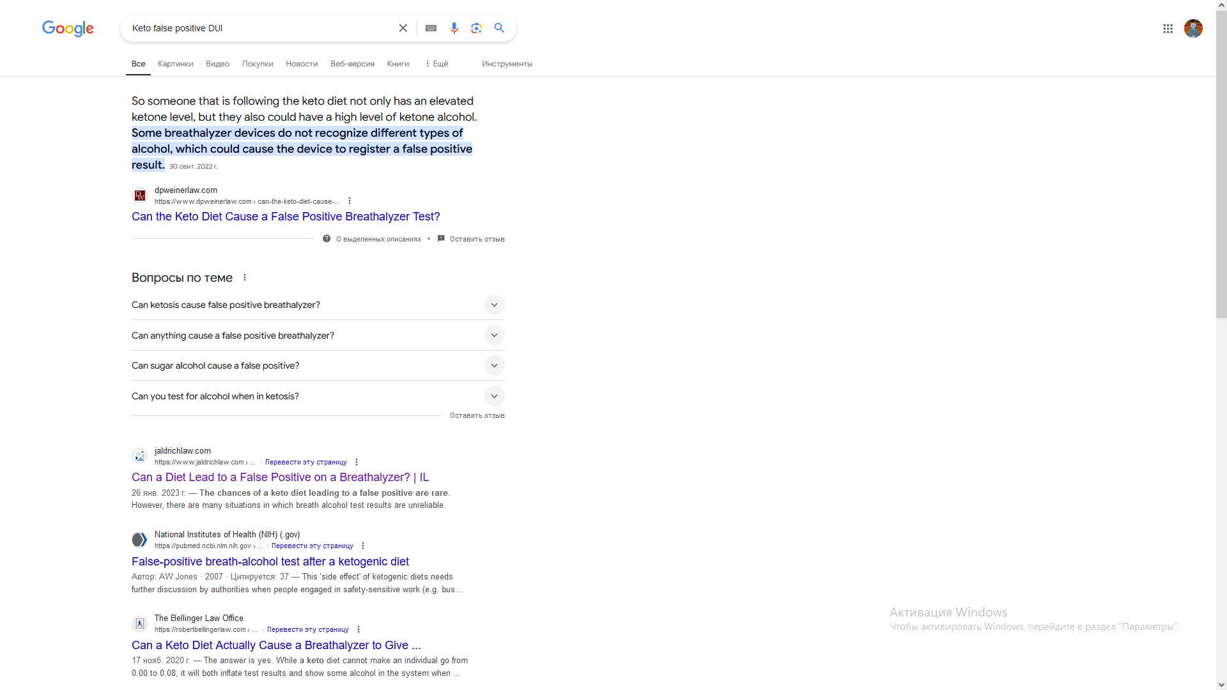Expand 'Can anything cause a false positive breathalyzer?'

click(318, 335)
